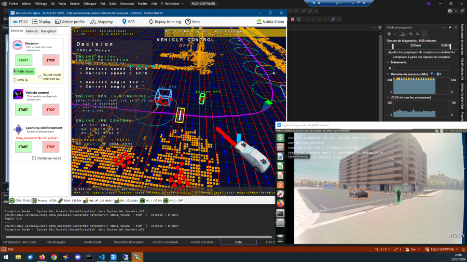Switch to the Pile des appels tab

click(x=56, y=242)
